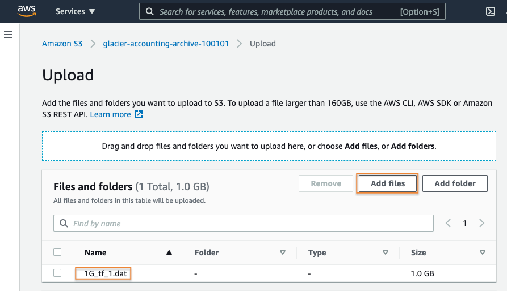The width and height of the screenshot is (507, 291).
Task: Toggle the select-all checkbox in table header
Action: (57, 252)
